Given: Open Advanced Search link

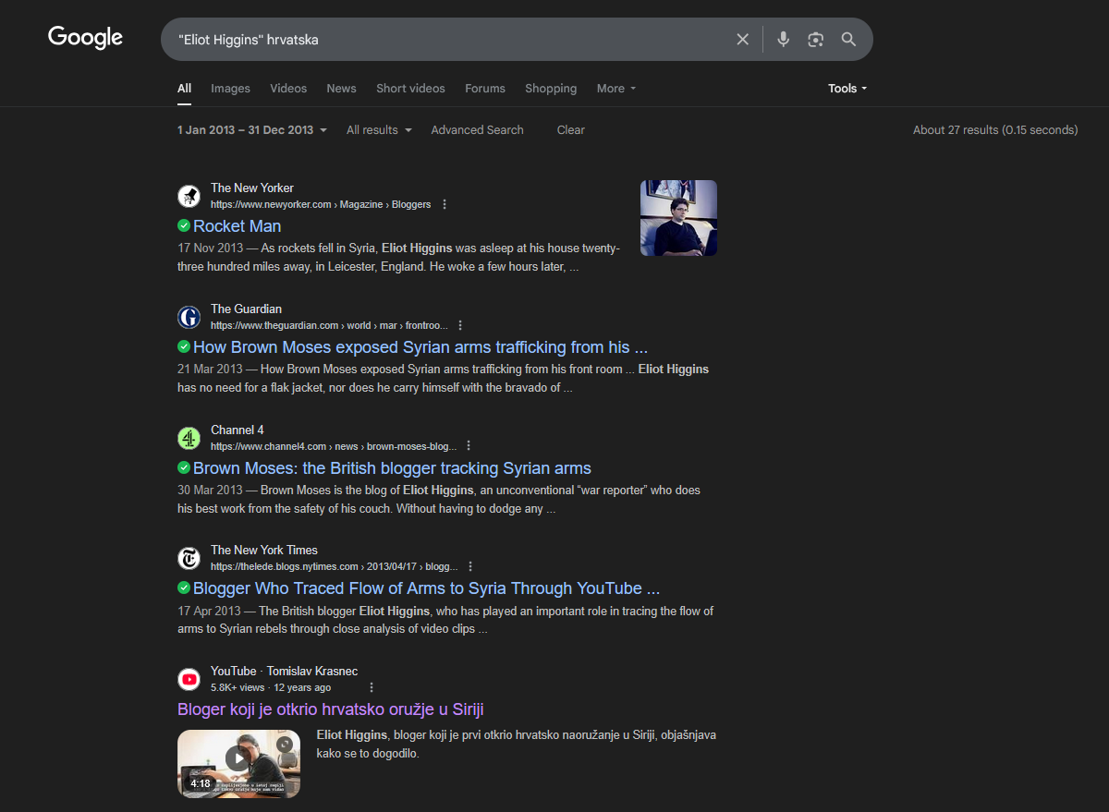Looking at the screenshot, I should (477, 130).
